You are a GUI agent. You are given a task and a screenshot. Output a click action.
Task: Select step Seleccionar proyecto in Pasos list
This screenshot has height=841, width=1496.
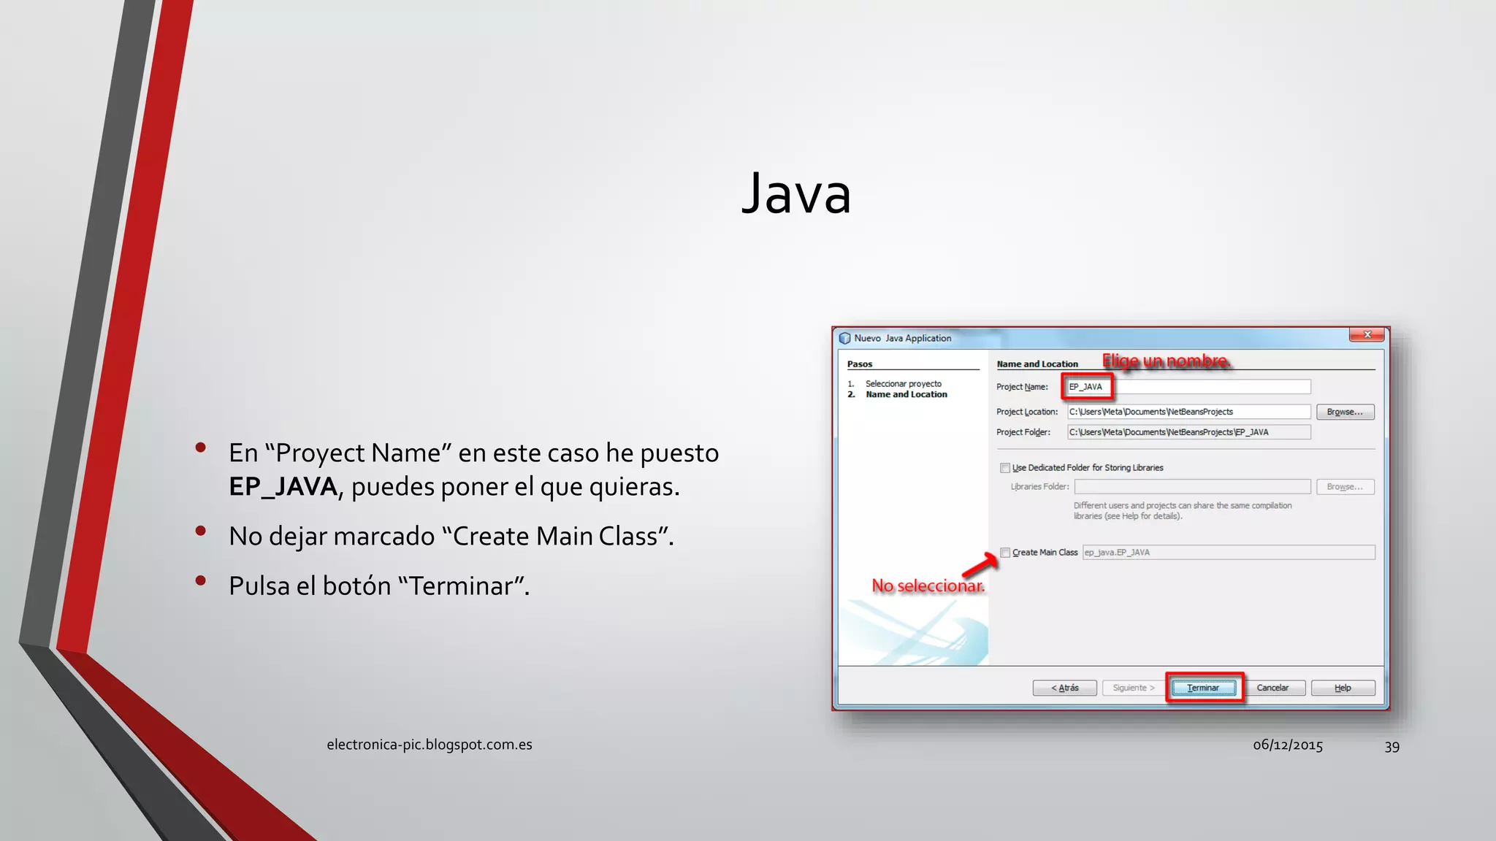tap(903, 383)
